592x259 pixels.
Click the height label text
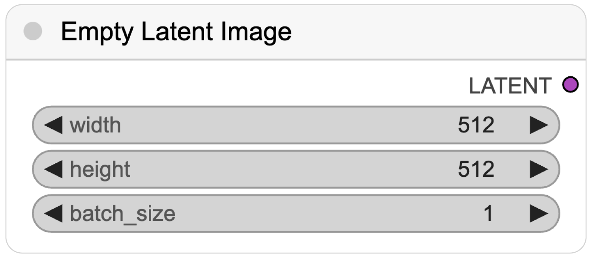pyautogui.click(x=100, y=170)
